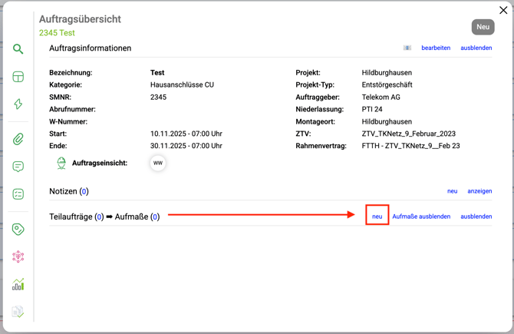Open the speech bubble comments icon
Screen dimensions: 514x334
tap(18, 167)
